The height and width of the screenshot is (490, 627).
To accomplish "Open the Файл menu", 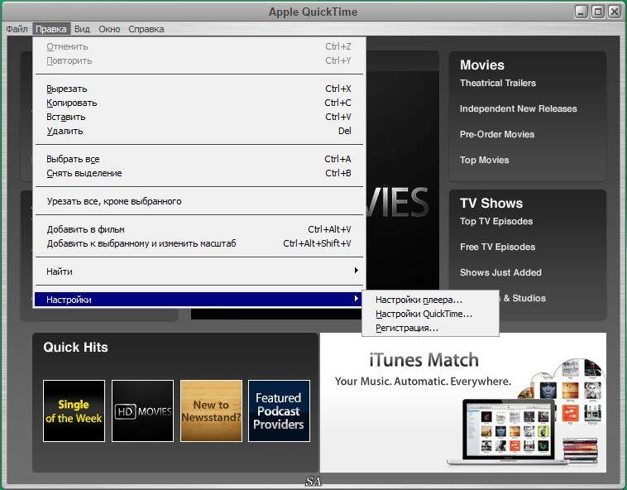I will point(17,29).
